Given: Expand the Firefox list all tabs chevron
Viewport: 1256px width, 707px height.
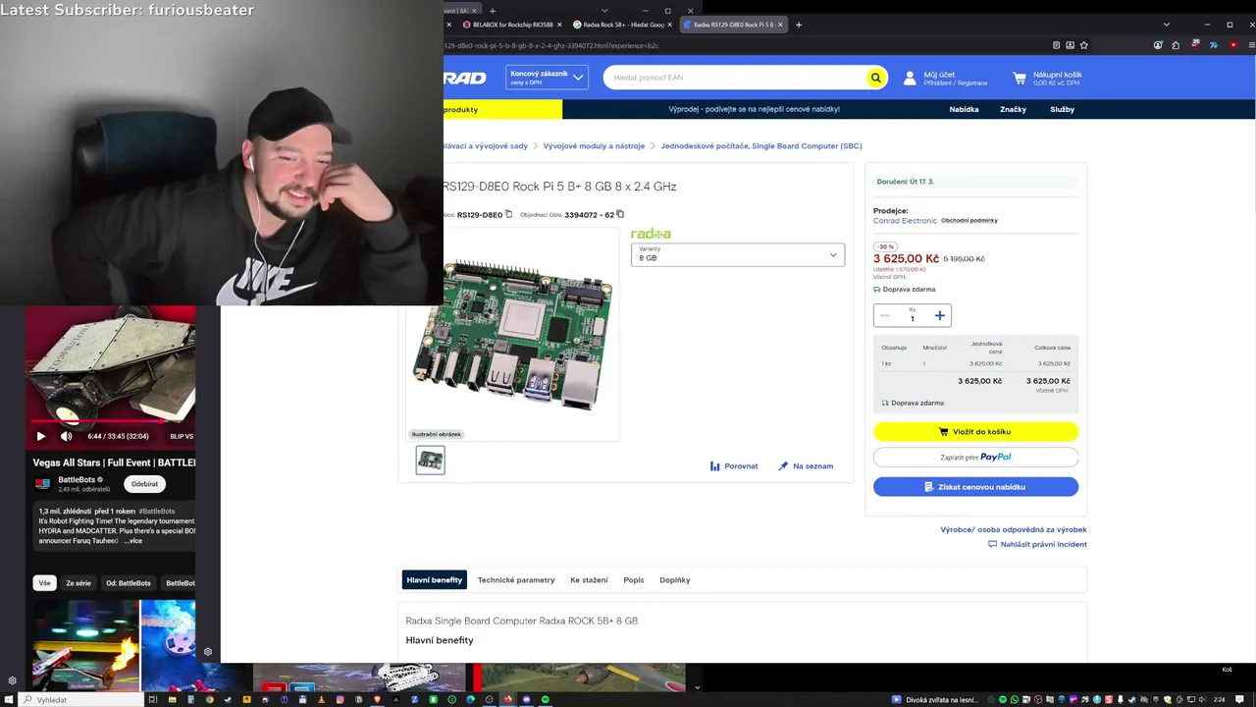Looking at the screenshot, I should [x=1167, y=25].
